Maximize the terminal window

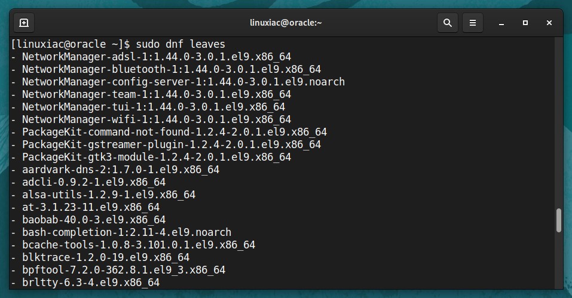[x=525, y=23]
